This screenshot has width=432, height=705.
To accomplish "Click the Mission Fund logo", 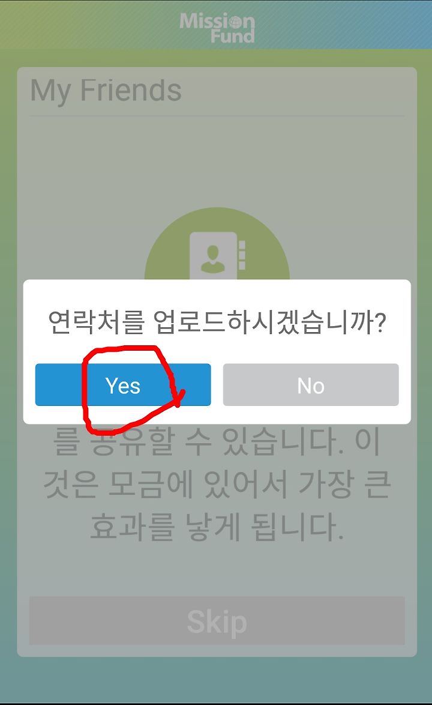I will (217, 28).
